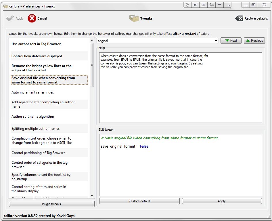
Task: Click the Apply text in top toolbar
Action: tap(20, 19)
